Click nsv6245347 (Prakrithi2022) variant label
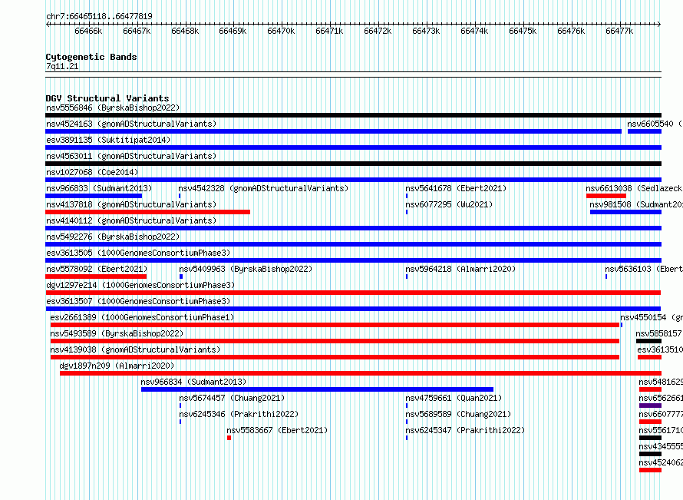This screenshot has height=500, width=683. point(465,430)
